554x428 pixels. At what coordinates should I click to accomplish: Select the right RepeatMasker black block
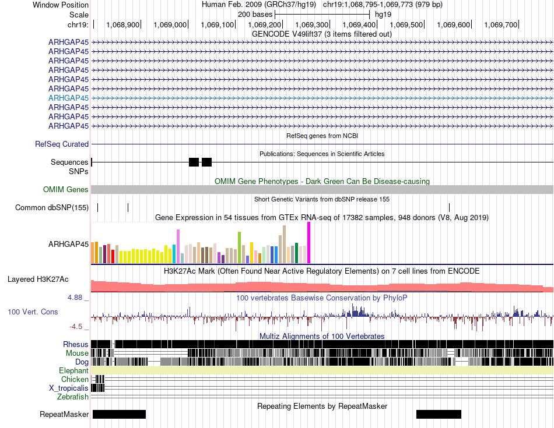click(439, 414)
